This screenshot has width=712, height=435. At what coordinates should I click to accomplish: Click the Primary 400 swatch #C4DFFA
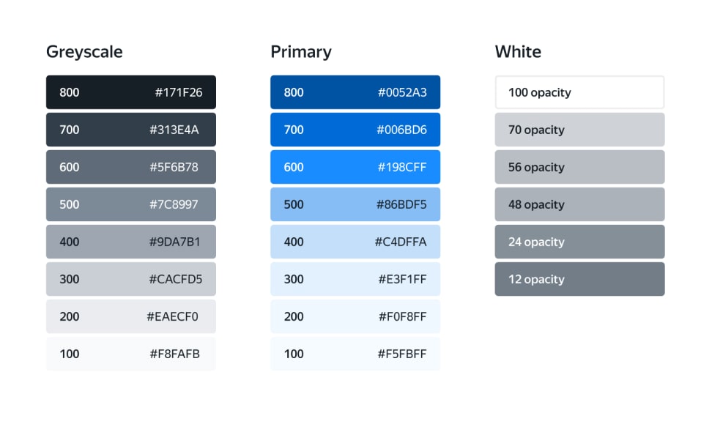click(x=355, y=242)
